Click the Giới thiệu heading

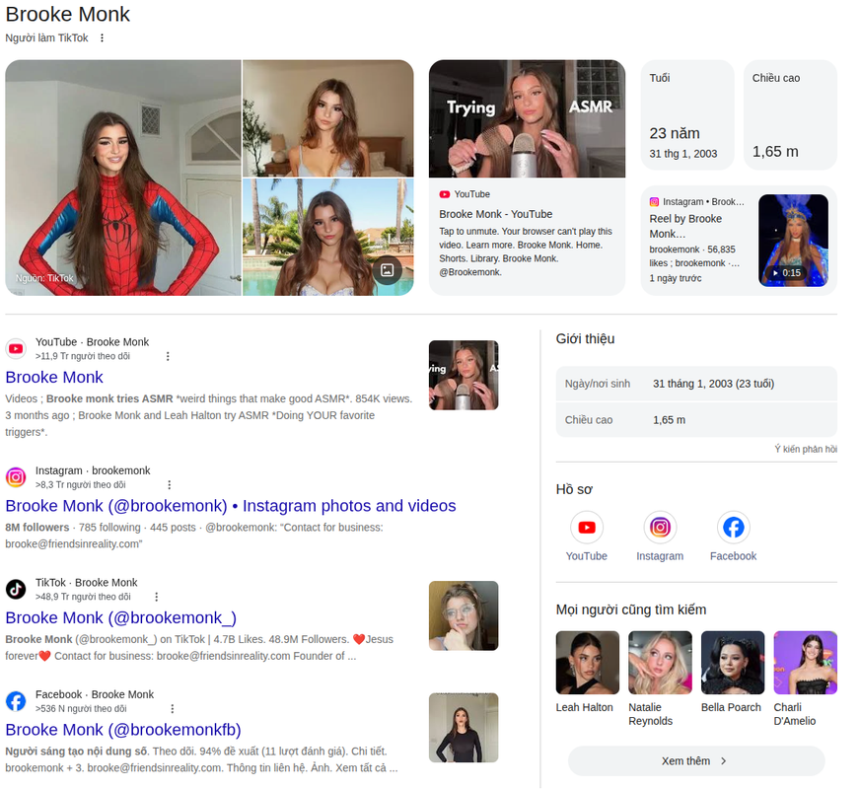tap(585, 339)
